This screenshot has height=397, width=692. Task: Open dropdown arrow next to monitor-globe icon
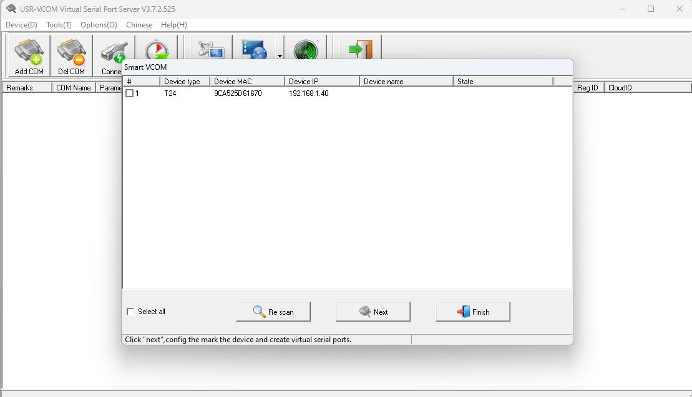(280, 55)
